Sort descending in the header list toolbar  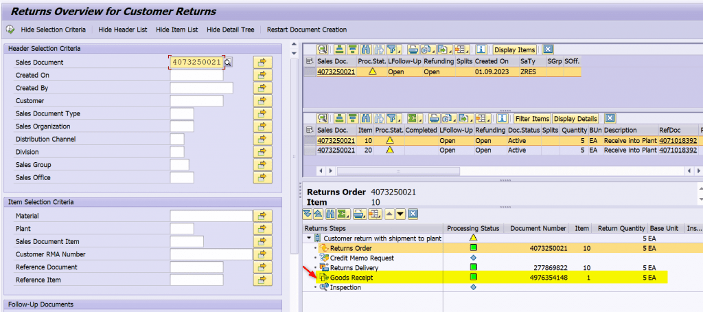click(352, 49)
